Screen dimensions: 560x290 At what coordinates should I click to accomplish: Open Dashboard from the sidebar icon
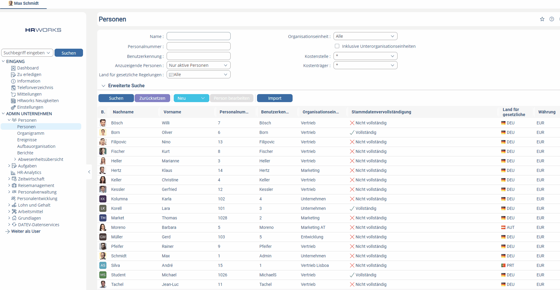(x=13, y=68)
